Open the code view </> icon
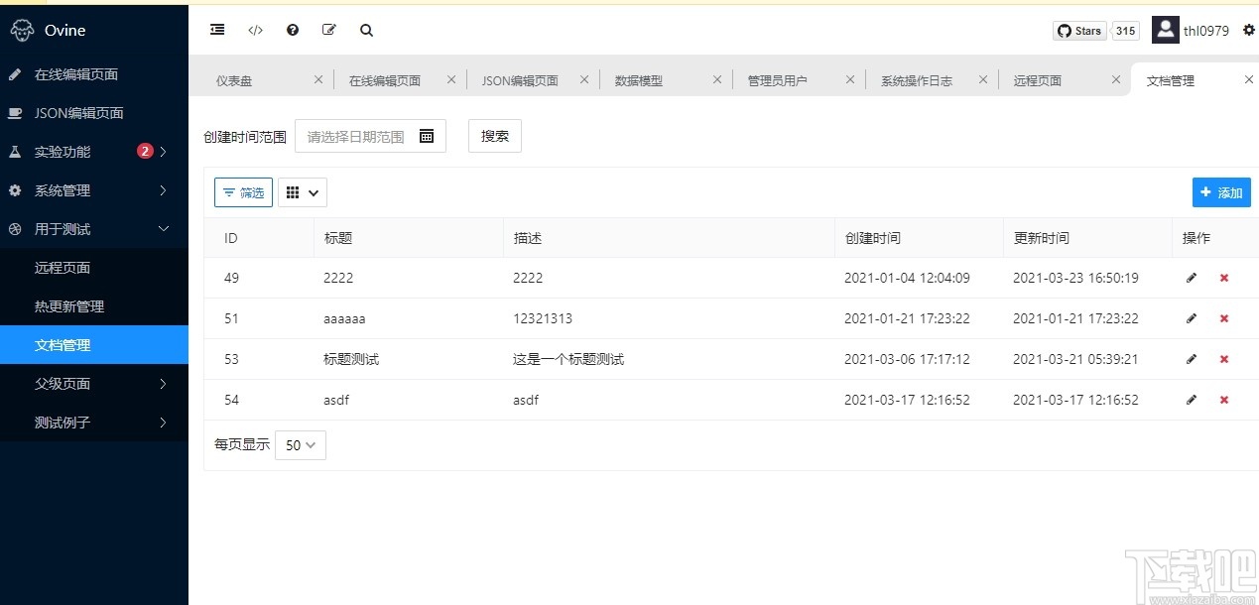 click(254, 30)
